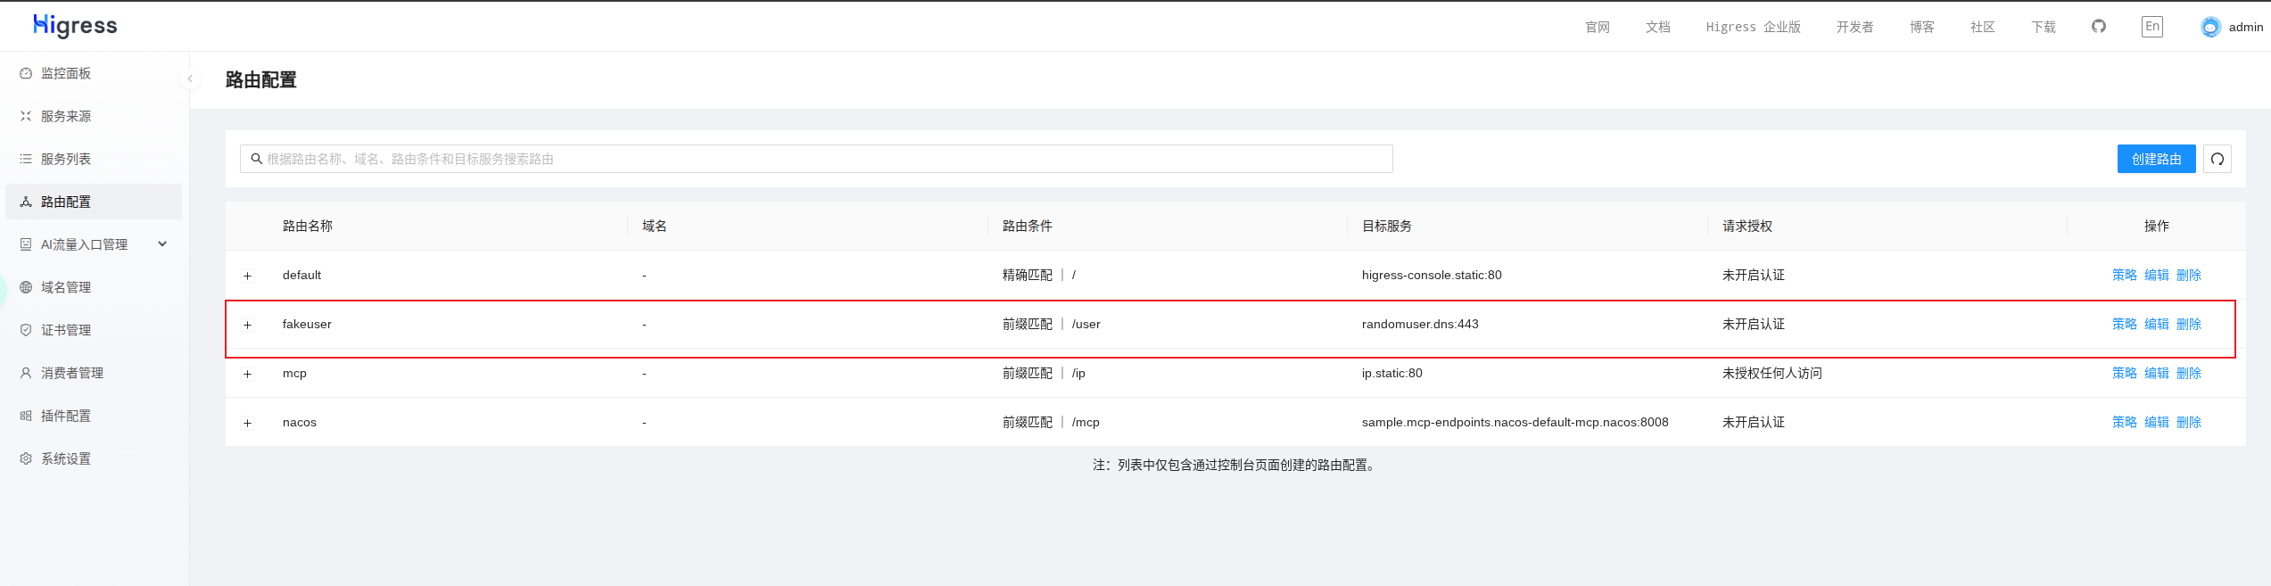Screen dimensions: 2271x586
Task: Expand the default route row
Action: point(248,276)
